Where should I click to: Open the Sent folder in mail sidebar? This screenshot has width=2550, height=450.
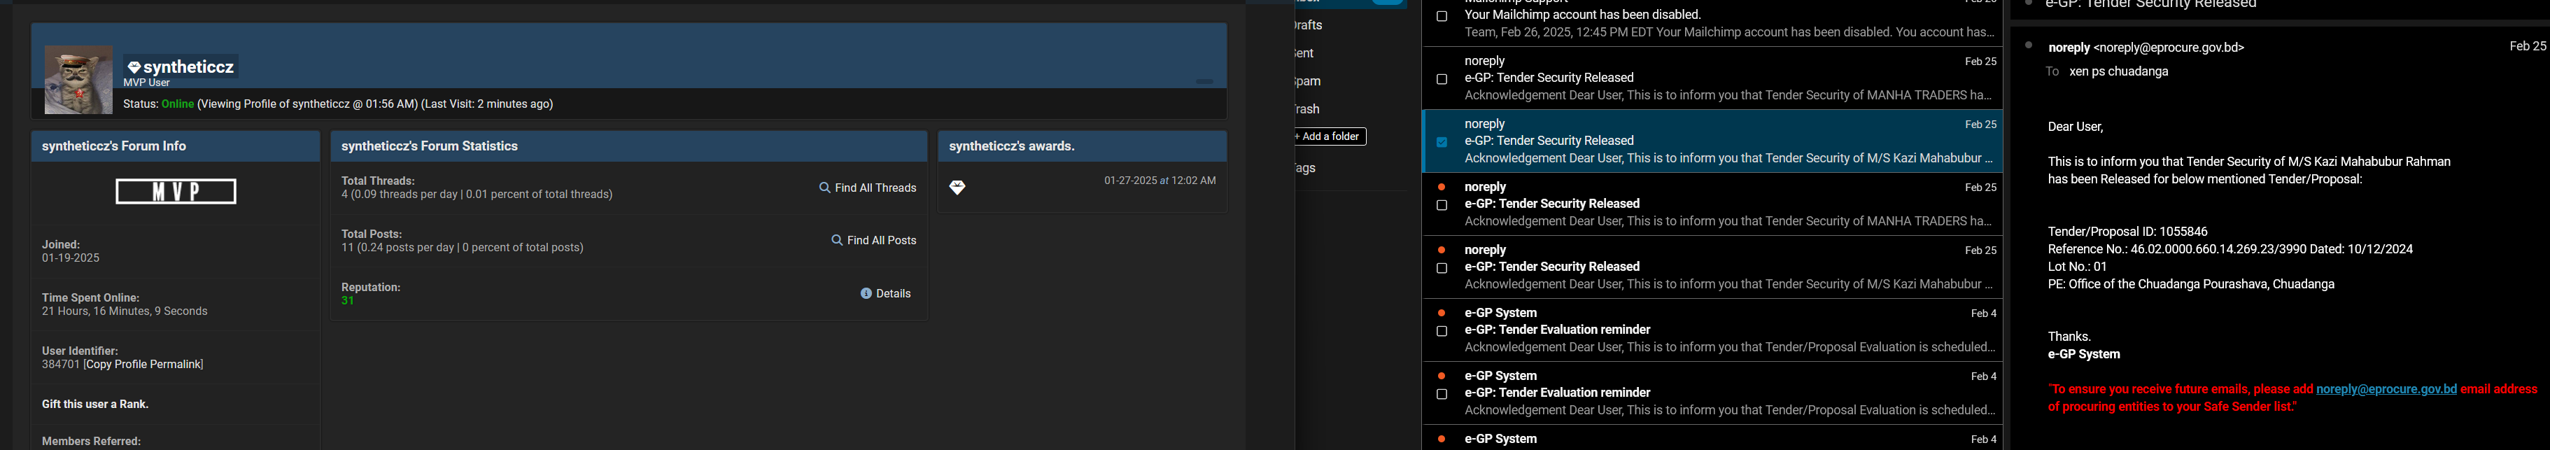point(1304,53)
